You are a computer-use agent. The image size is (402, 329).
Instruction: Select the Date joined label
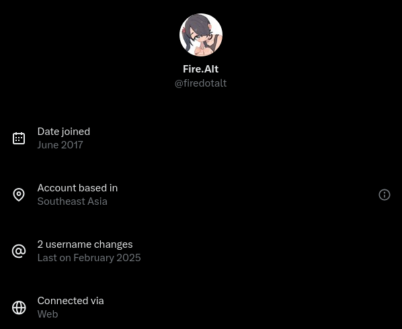coord(64,132)
